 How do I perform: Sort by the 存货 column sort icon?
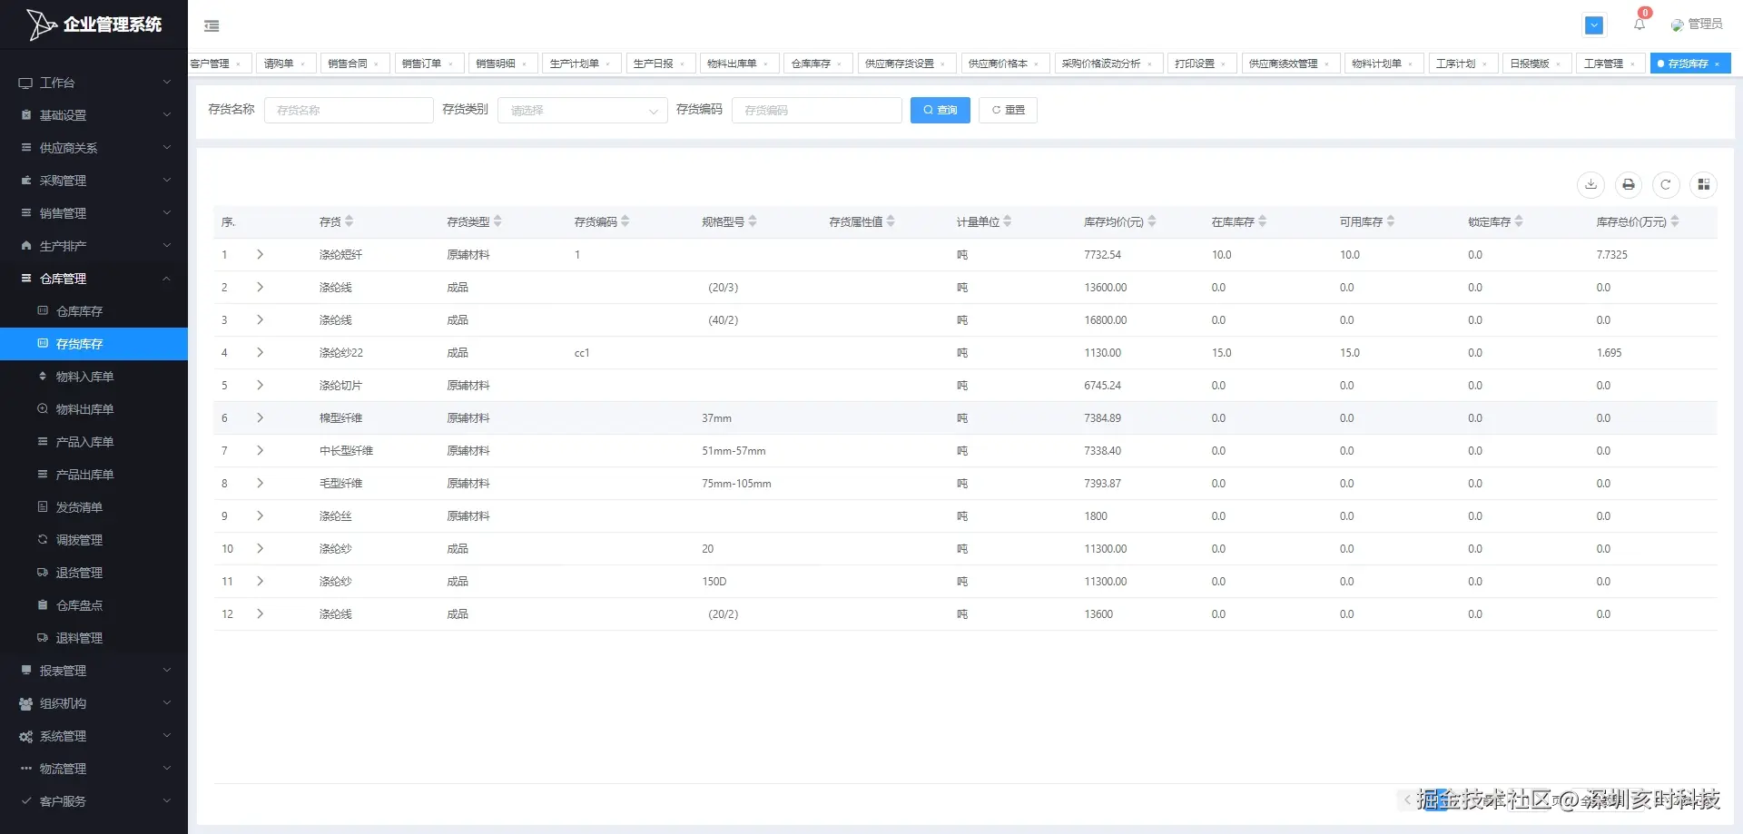click(x=350, y=221)
